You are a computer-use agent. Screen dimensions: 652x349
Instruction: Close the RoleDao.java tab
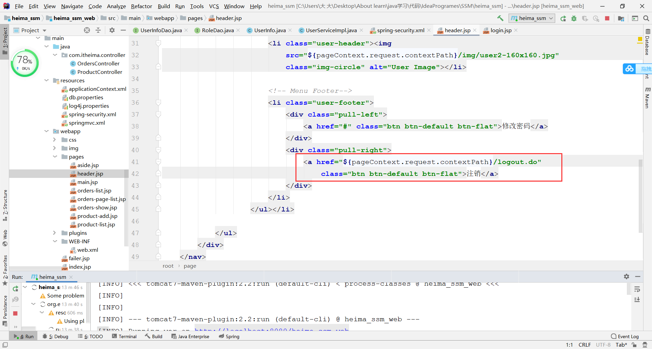click(x=238, y=30)
